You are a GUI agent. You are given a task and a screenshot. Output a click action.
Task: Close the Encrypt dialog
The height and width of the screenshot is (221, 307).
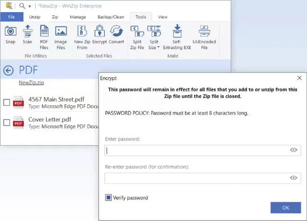click(x=300, y=78)
